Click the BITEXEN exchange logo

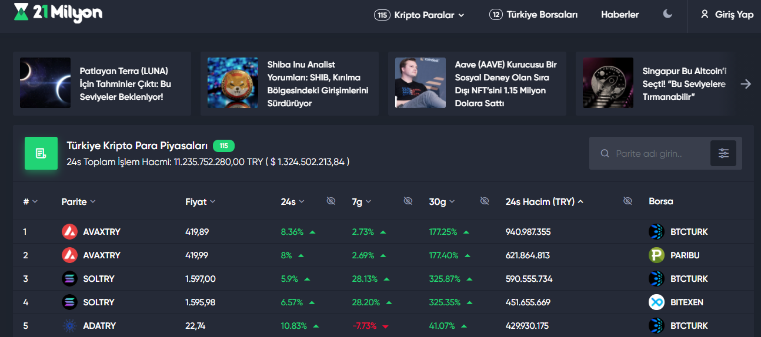coord(656,302)
